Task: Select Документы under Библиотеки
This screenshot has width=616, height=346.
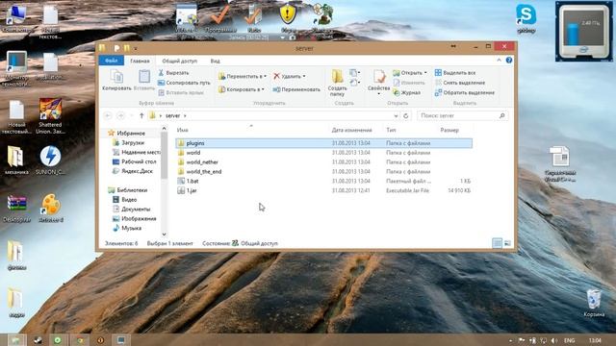Action: click(131, 210)
